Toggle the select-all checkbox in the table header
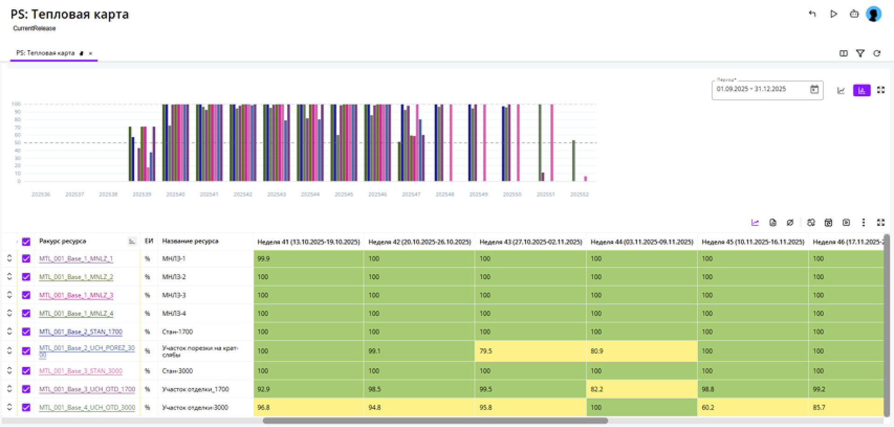The image size is (894, 427). coord(26,242)
